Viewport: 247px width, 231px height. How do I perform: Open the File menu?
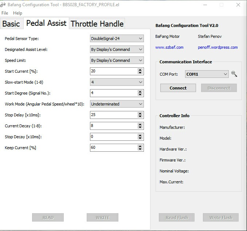click(5, 13)
